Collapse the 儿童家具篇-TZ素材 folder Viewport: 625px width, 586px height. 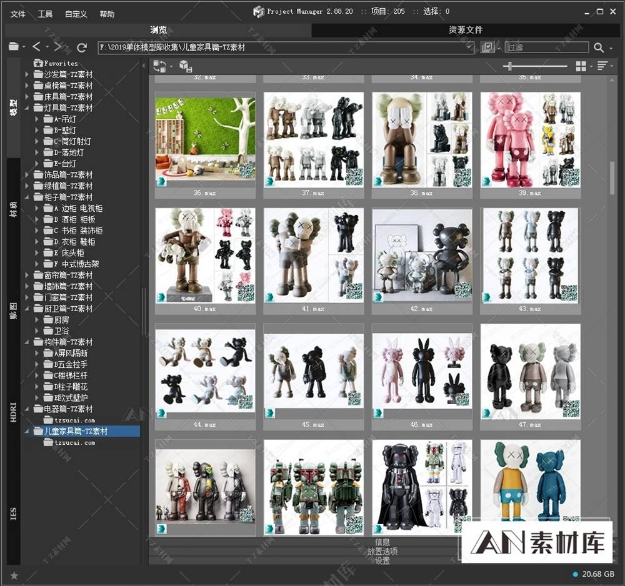pos(27,431)
